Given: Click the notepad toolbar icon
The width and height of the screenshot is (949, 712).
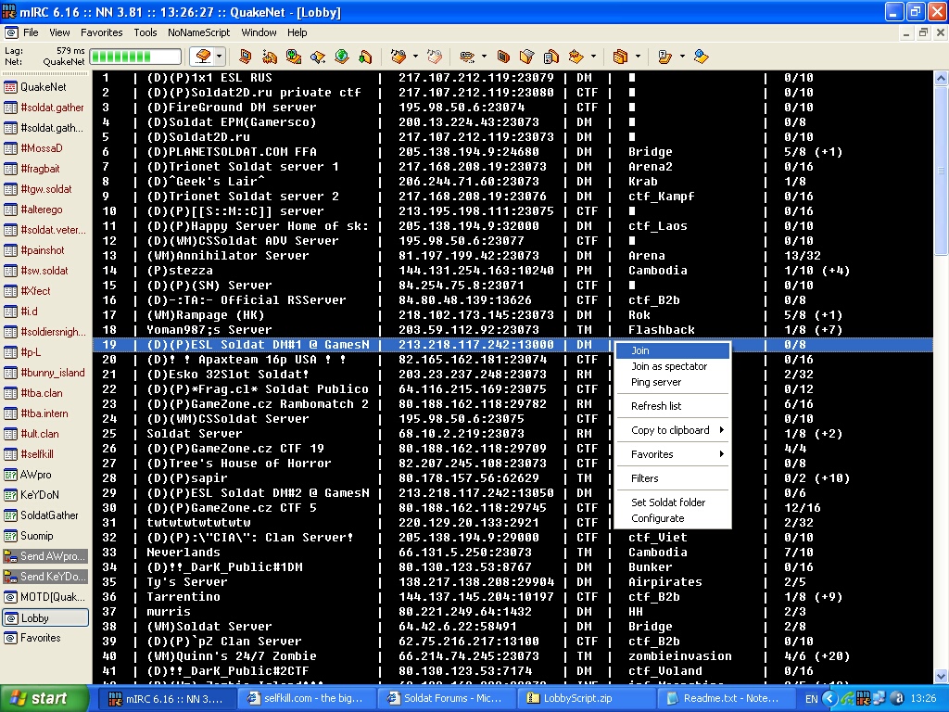Looking at the screenshot, I should pos(527,57).
